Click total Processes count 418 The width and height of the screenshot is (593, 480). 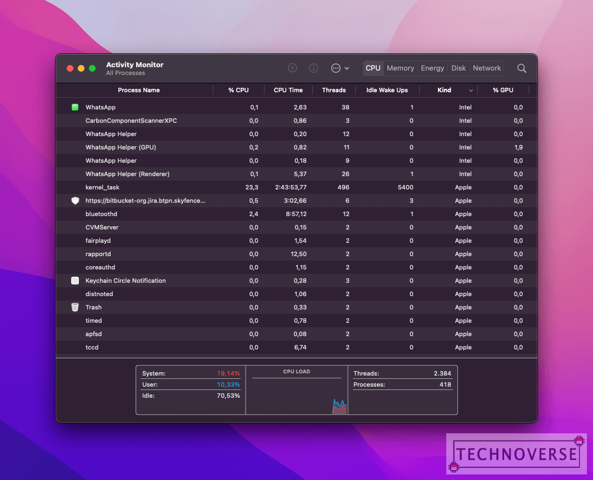pos(445,384)
